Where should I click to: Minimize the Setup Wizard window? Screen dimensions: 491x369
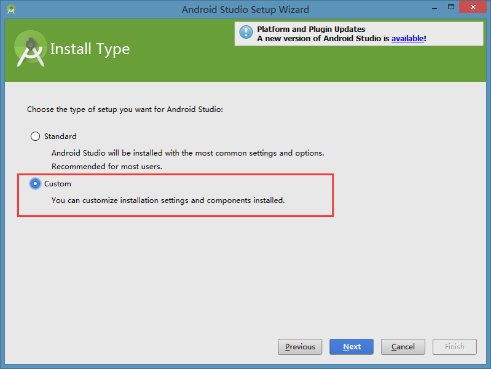434,8
